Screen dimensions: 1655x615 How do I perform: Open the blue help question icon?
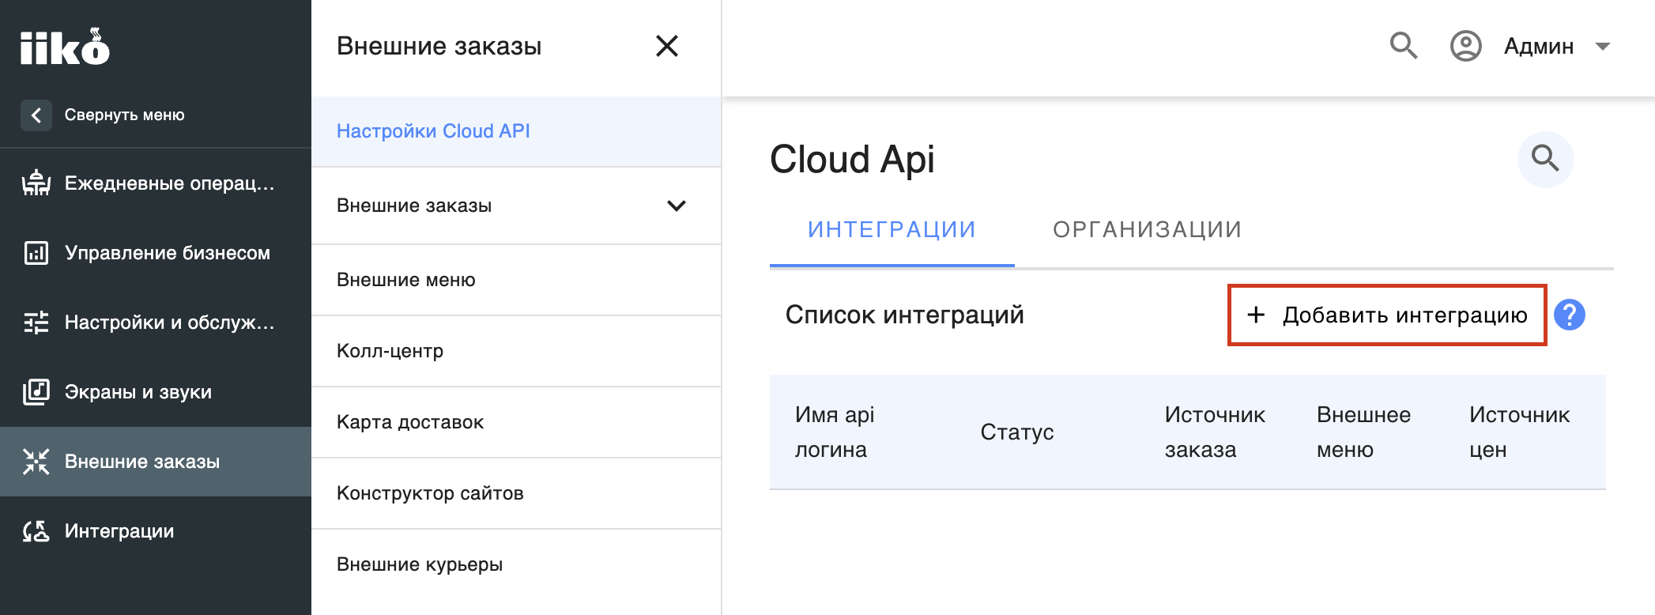[1570, 315]
